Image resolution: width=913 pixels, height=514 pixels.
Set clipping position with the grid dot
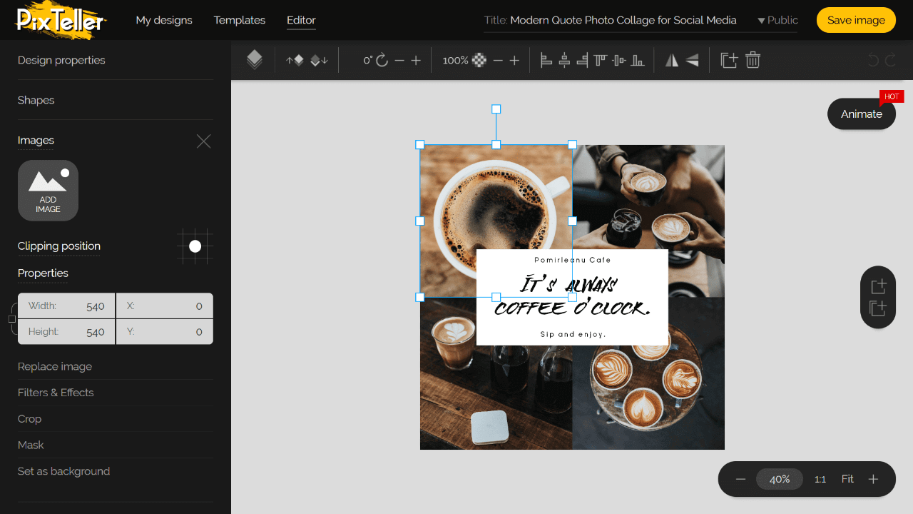tap(195, 246)
